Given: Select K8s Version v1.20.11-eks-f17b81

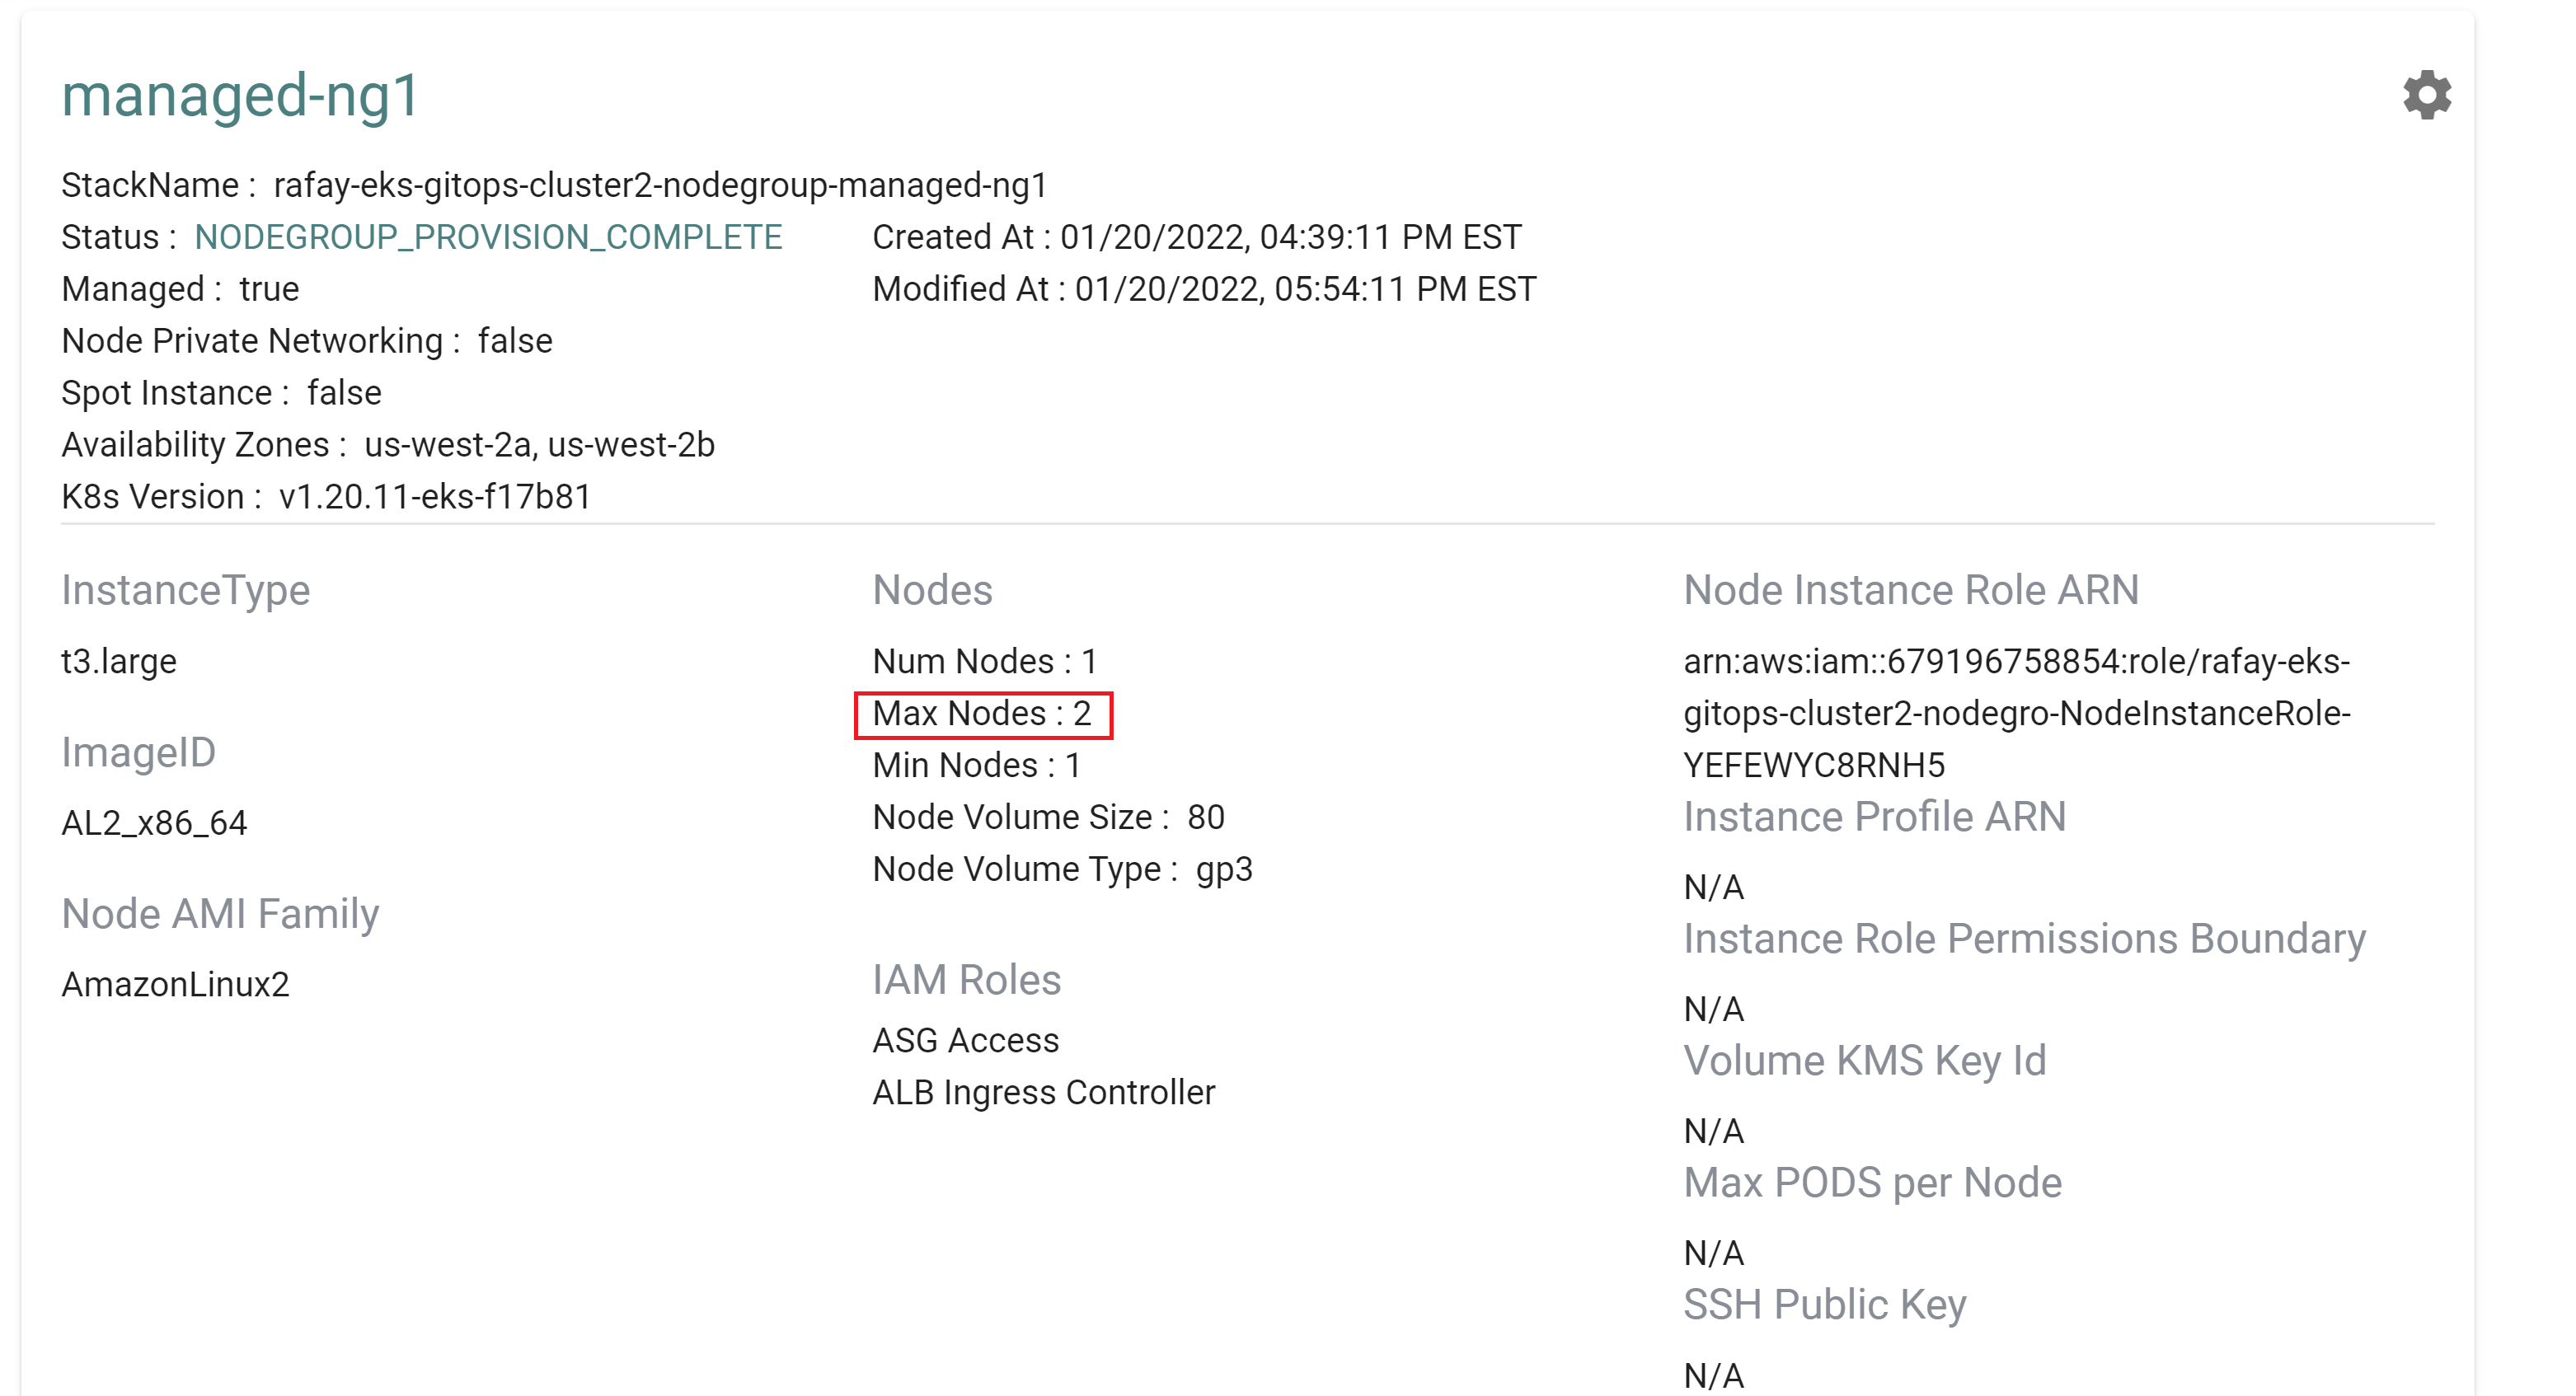Looking at the screenshot, I should pyautogui.click(x=326, y=497).
